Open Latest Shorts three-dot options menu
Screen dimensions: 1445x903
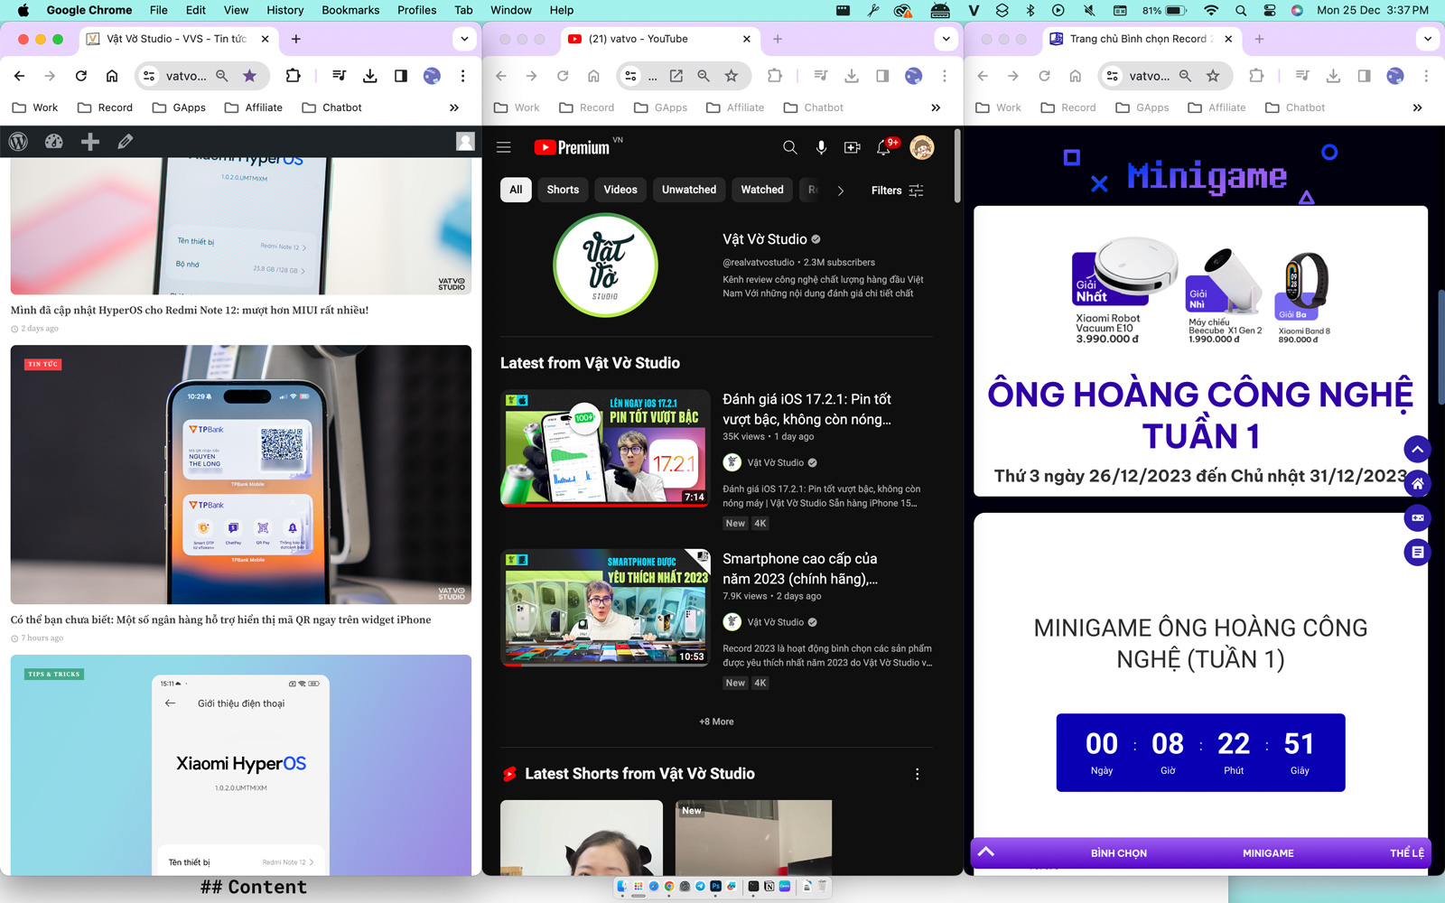pyautogui.click(x=917, y=774)
